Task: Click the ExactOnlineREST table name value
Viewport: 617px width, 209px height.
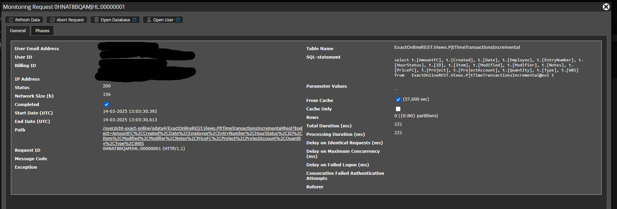Action: (457, 47)
